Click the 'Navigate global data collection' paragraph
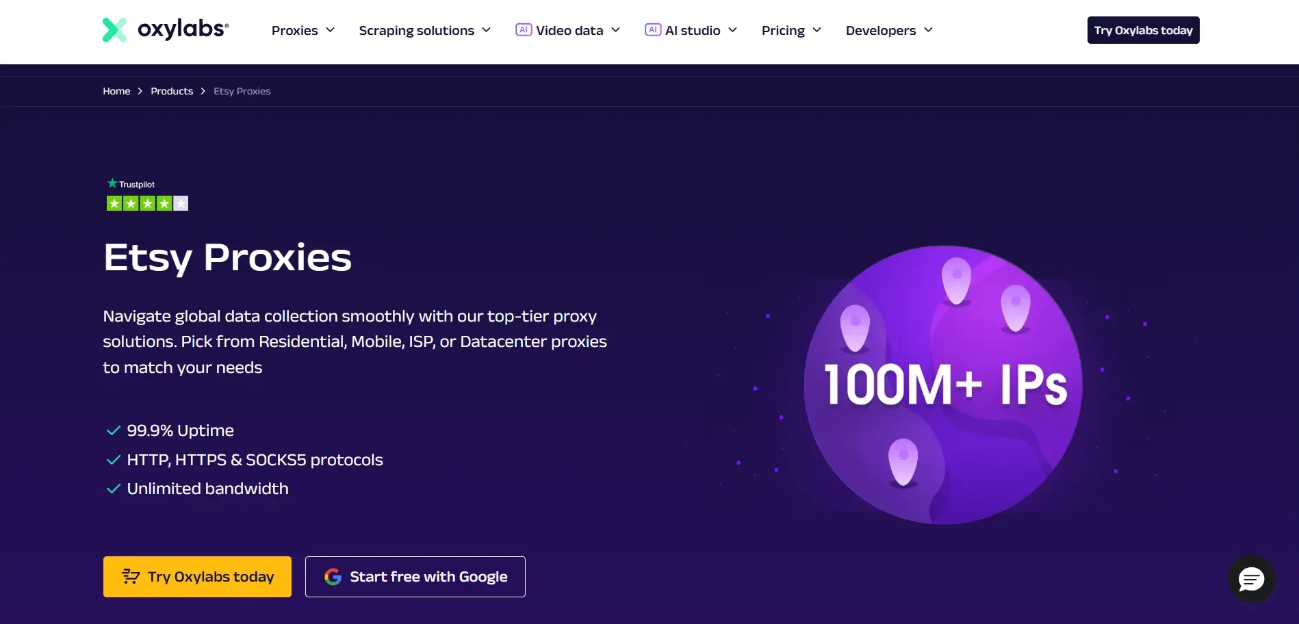Viewport: 1299px width, 624px height. click(355, 341)
